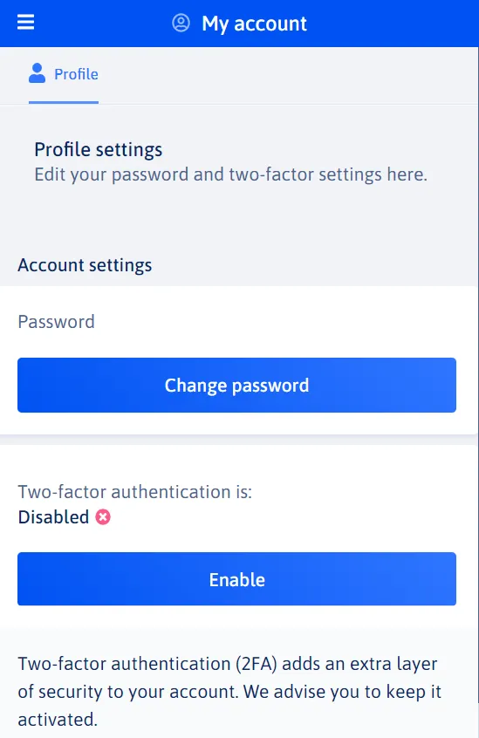Click the Change password button
The width and height of the screenshot is (479, 738).
click(236, 385)
